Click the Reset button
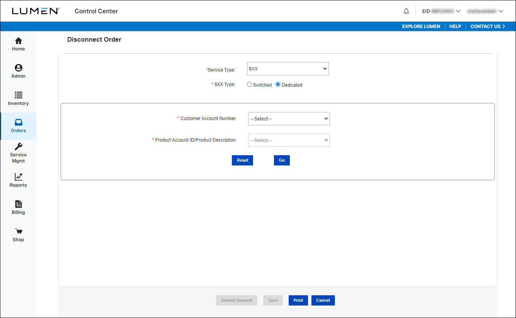Viewport: 516px width, 318px height. pos(242,160)
